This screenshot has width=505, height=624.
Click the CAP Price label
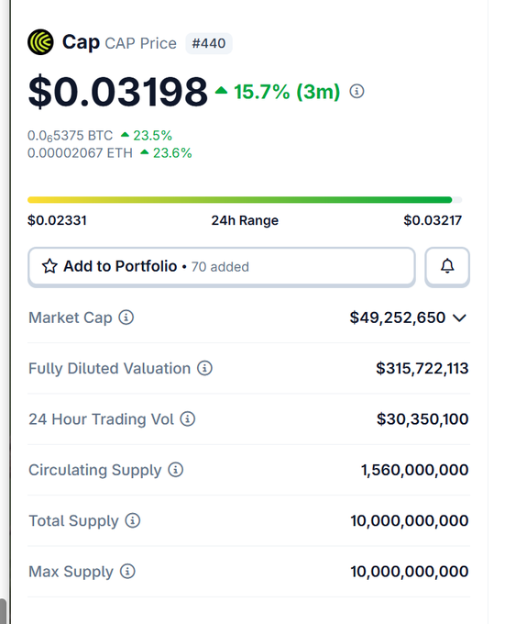[140, 43]
